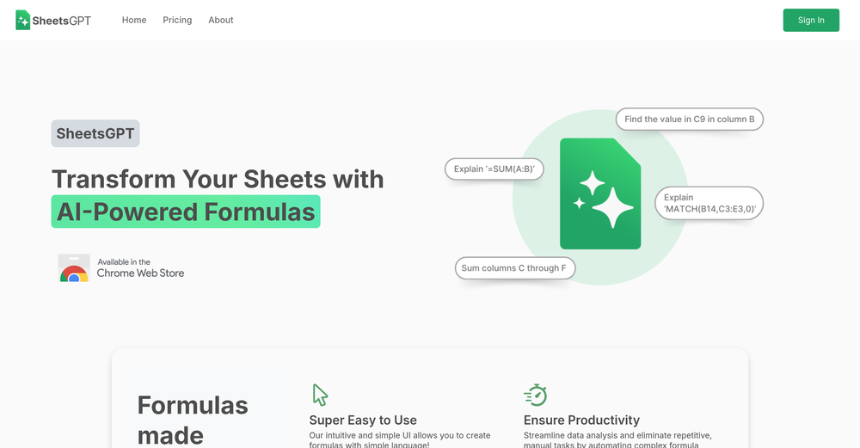Click the SheetsGPT logo icon in navbar

[23, 20]
